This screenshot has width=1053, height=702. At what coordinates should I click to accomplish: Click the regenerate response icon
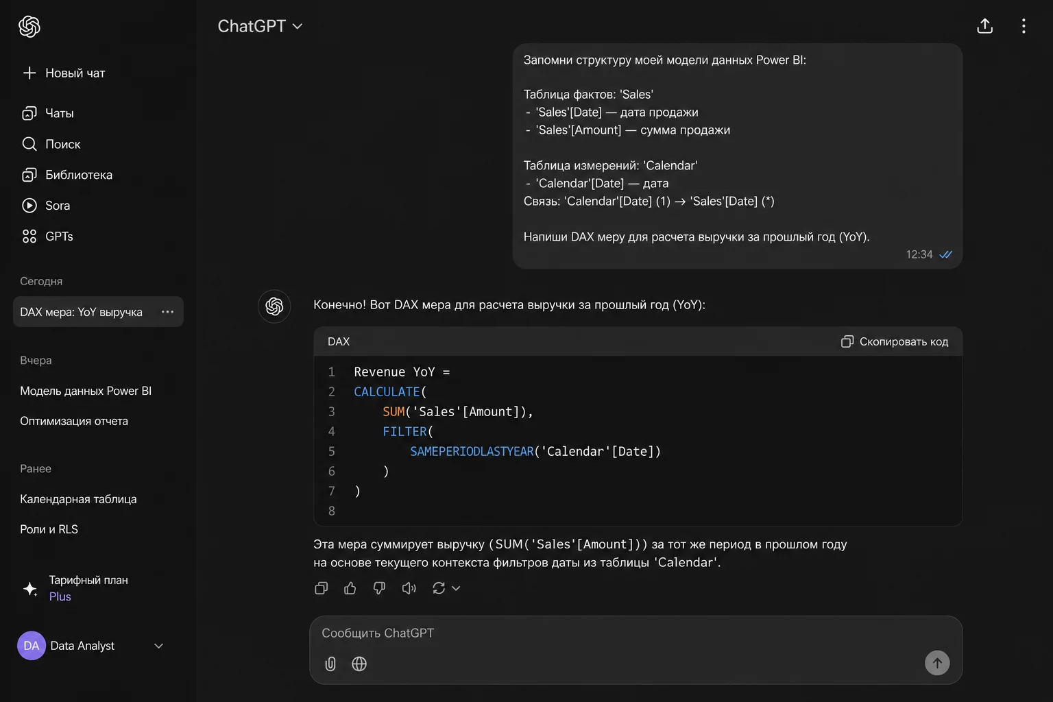pyautogui.click(x=439, y=588)
